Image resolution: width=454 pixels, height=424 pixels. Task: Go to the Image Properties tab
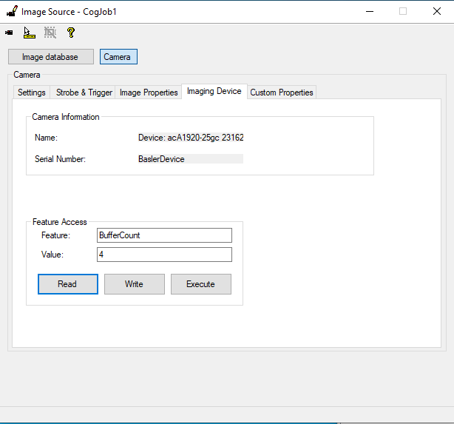[149, 92]
